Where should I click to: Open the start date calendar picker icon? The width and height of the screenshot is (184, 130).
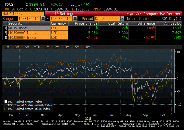(x=43, y=19)
